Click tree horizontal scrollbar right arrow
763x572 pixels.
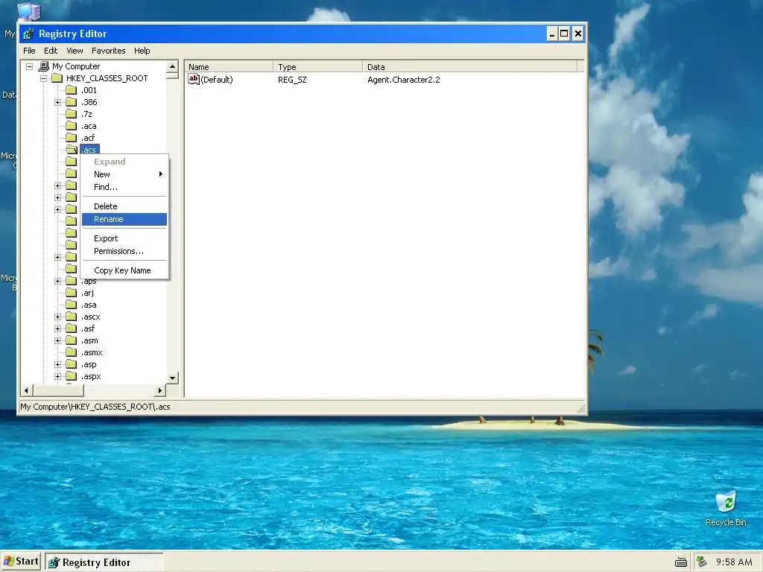160,390
